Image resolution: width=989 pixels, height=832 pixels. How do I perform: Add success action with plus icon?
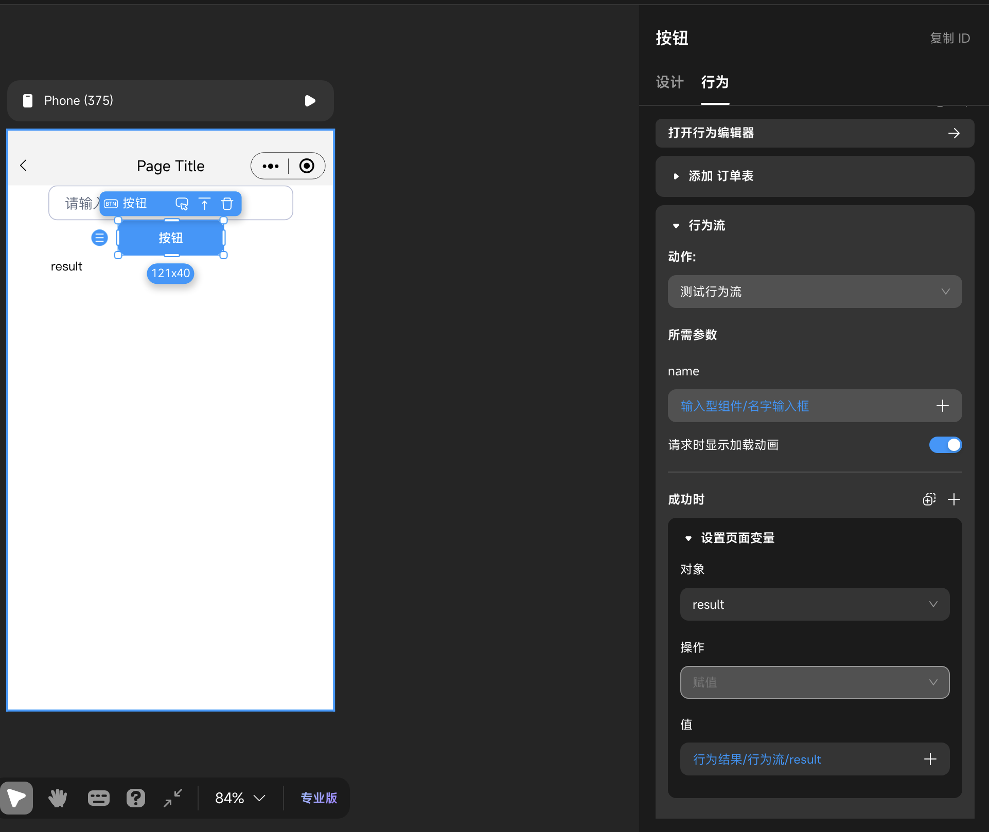click(953, 499)
